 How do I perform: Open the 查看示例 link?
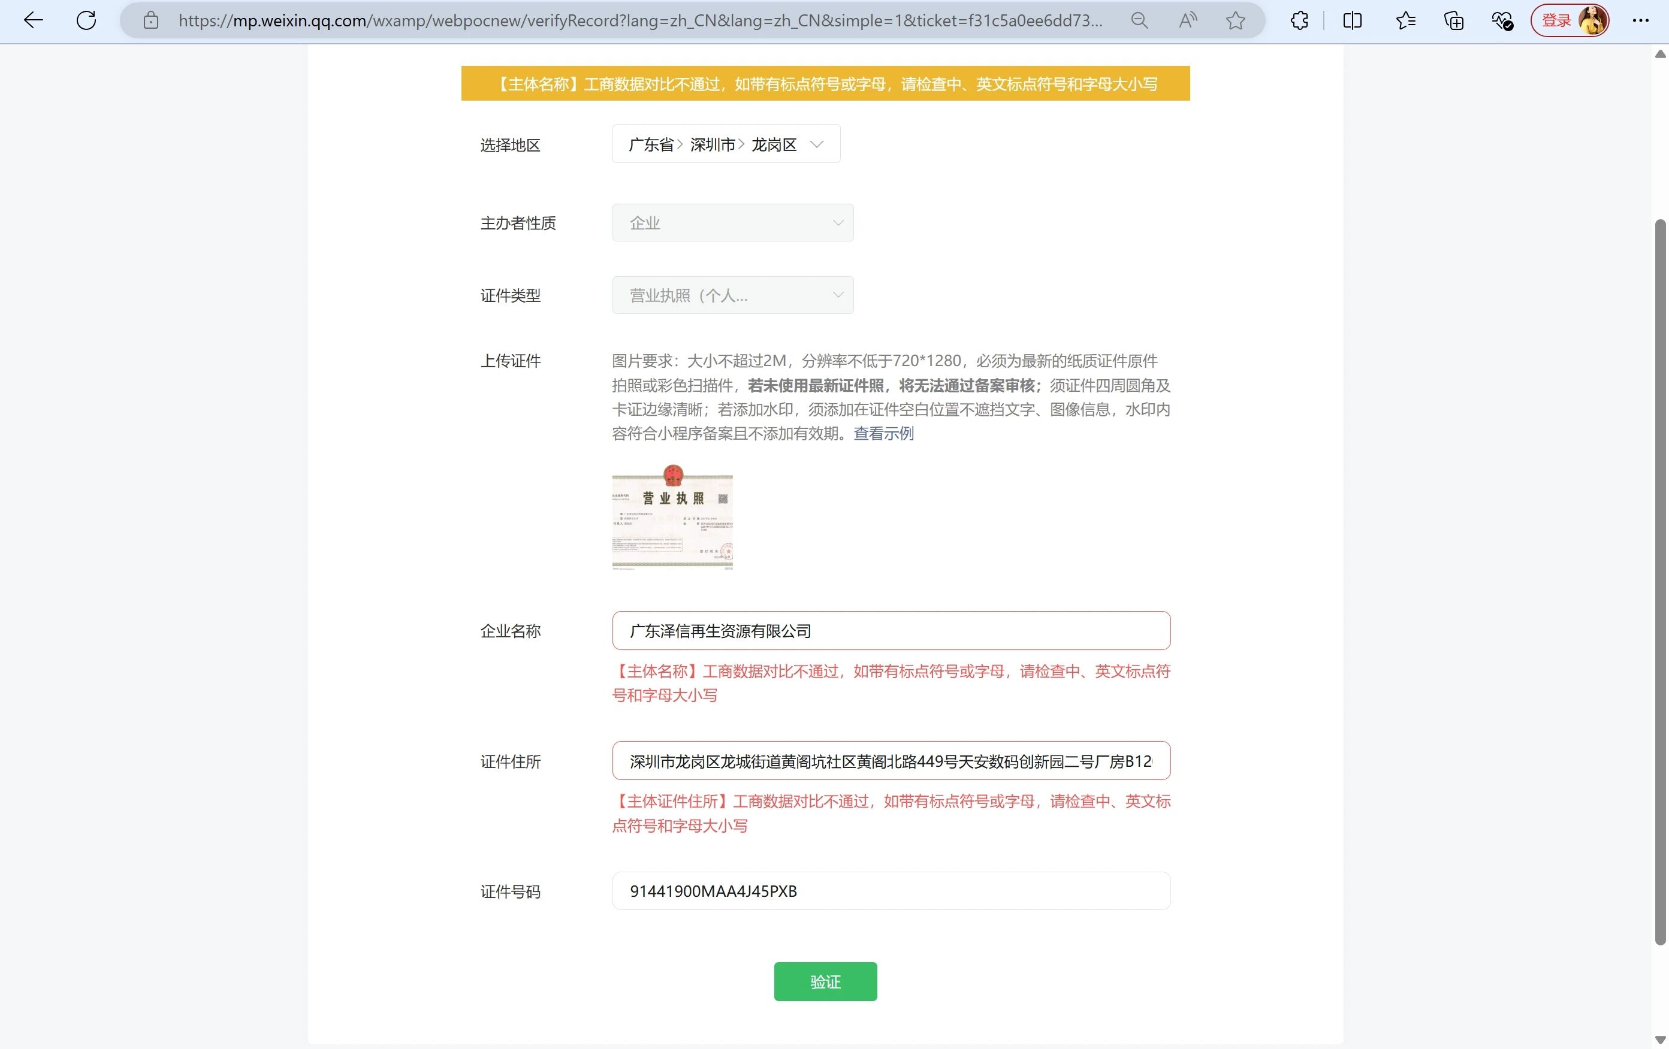[883, 434]
